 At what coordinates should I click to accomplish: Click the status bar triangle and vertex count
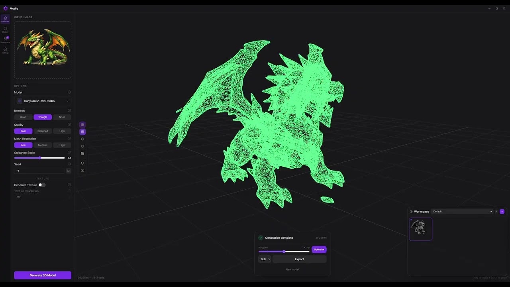coord(91,277)
